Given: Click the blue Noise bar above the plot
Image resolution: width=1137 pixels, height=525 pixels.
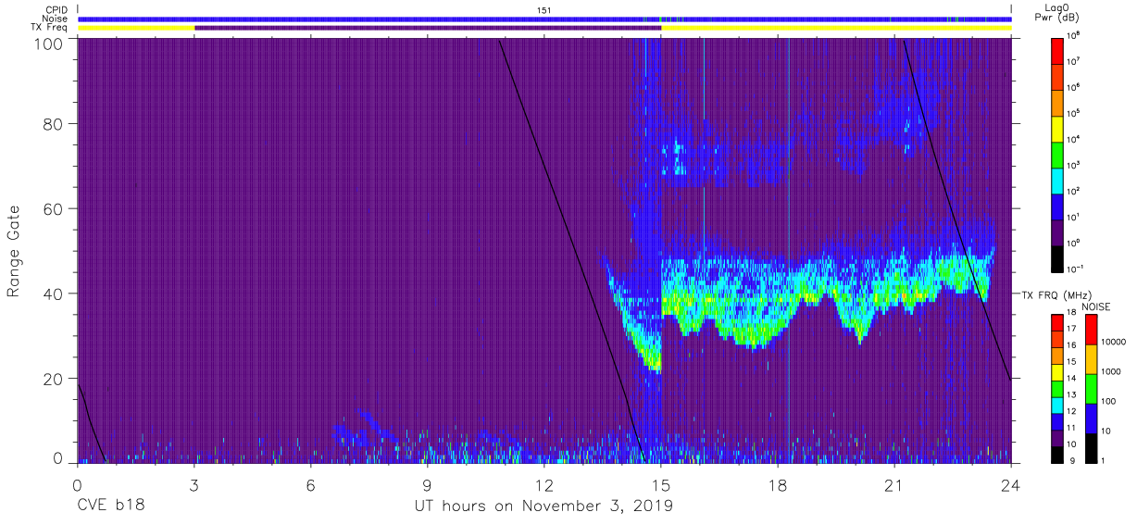Looking at the screenshot, I should (544, 19).
